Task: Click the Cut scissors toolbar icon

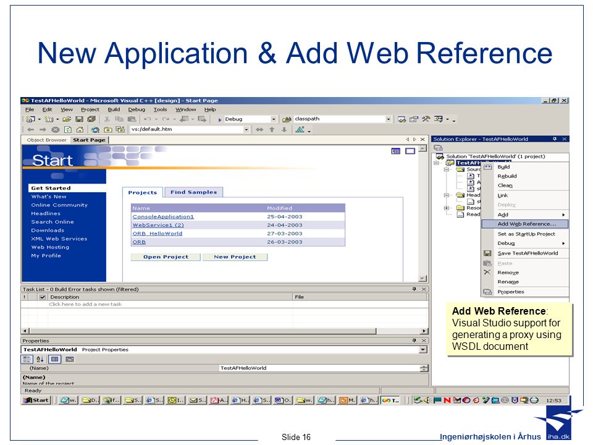Action: click(x=107, y=119)
